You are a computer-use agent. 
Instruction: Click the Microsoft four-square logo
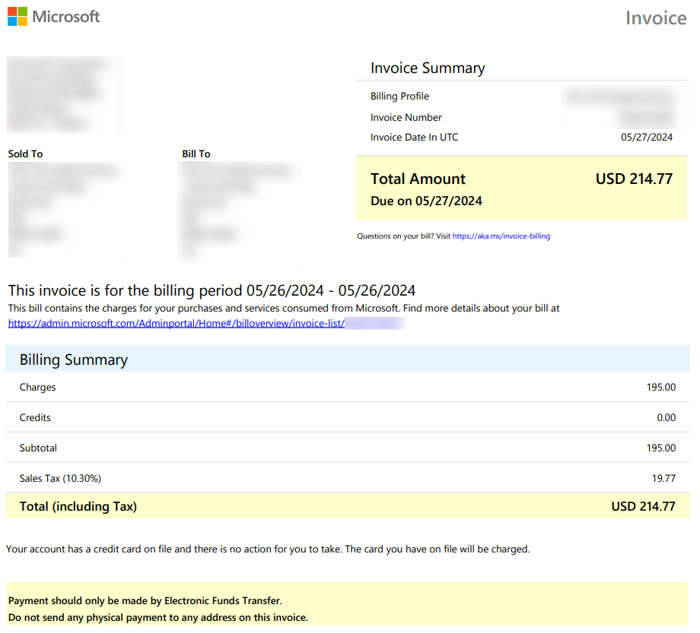(x=17, y=17)
